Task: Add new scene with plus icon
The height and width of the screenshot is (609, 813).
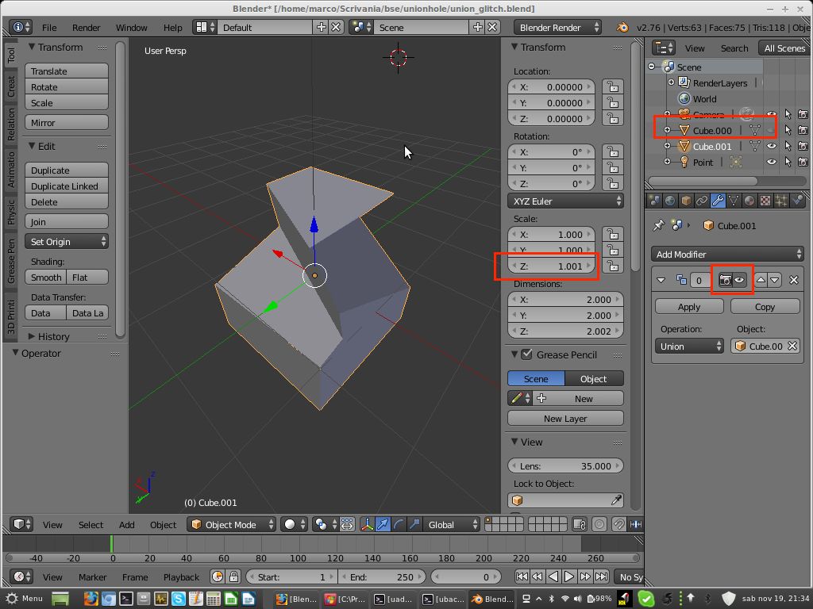Action: [x=477, y=27]
